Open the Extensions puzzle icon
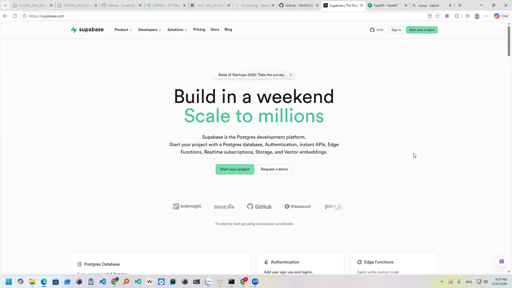Image resolution: width=512 pixels, height=288 pixels. point(457,16)
